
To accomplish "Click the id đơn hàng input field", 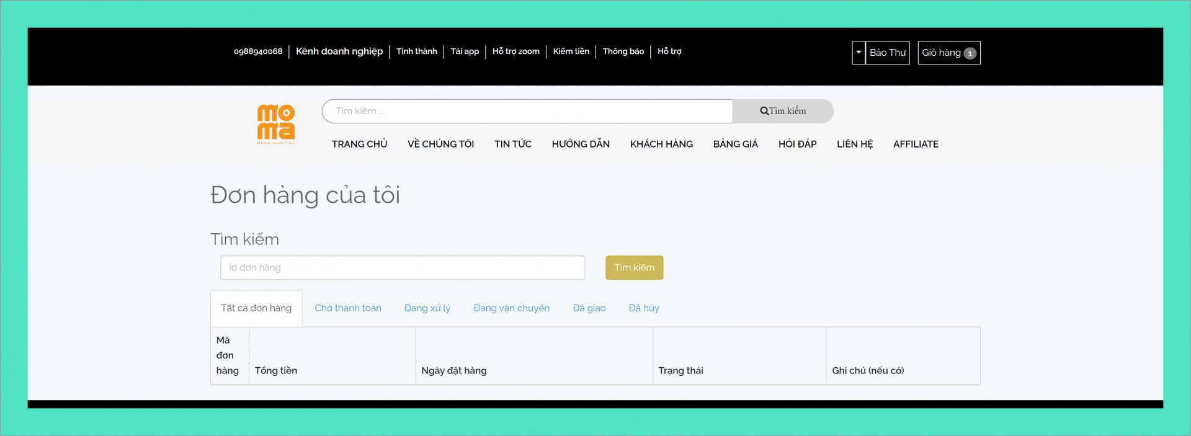I will pos(403,268).
